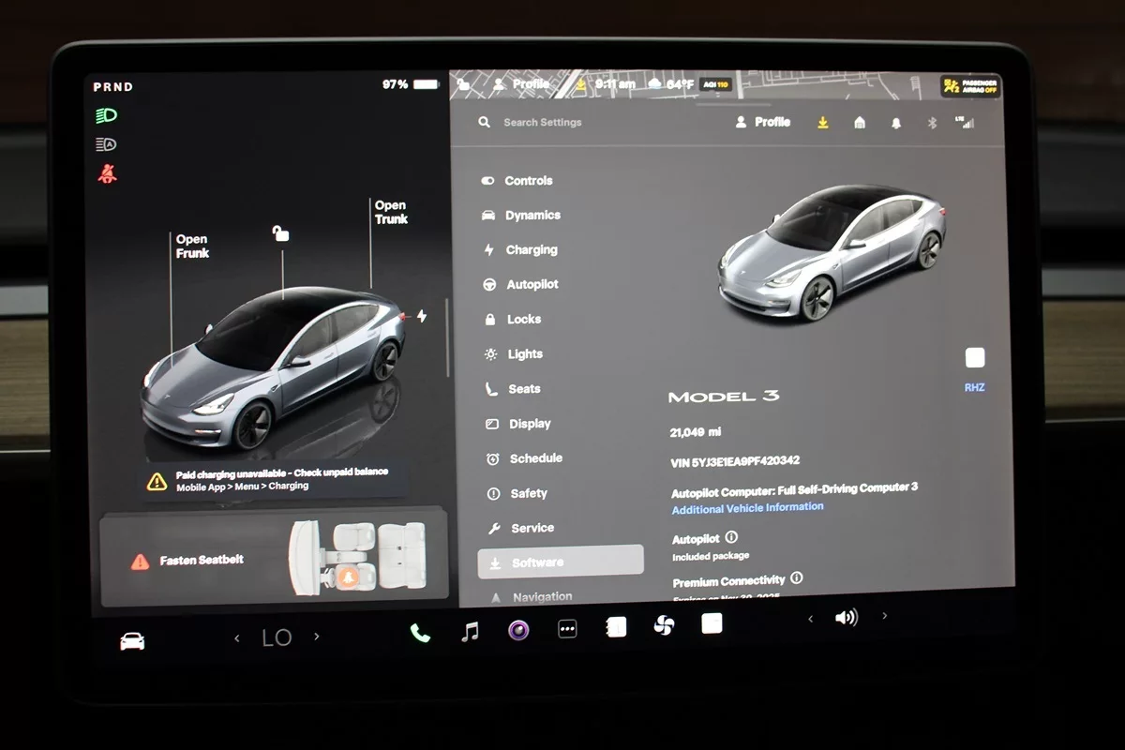Expand all apps with the three-dot icon
1125x750 pixels.
coord(567,629)
